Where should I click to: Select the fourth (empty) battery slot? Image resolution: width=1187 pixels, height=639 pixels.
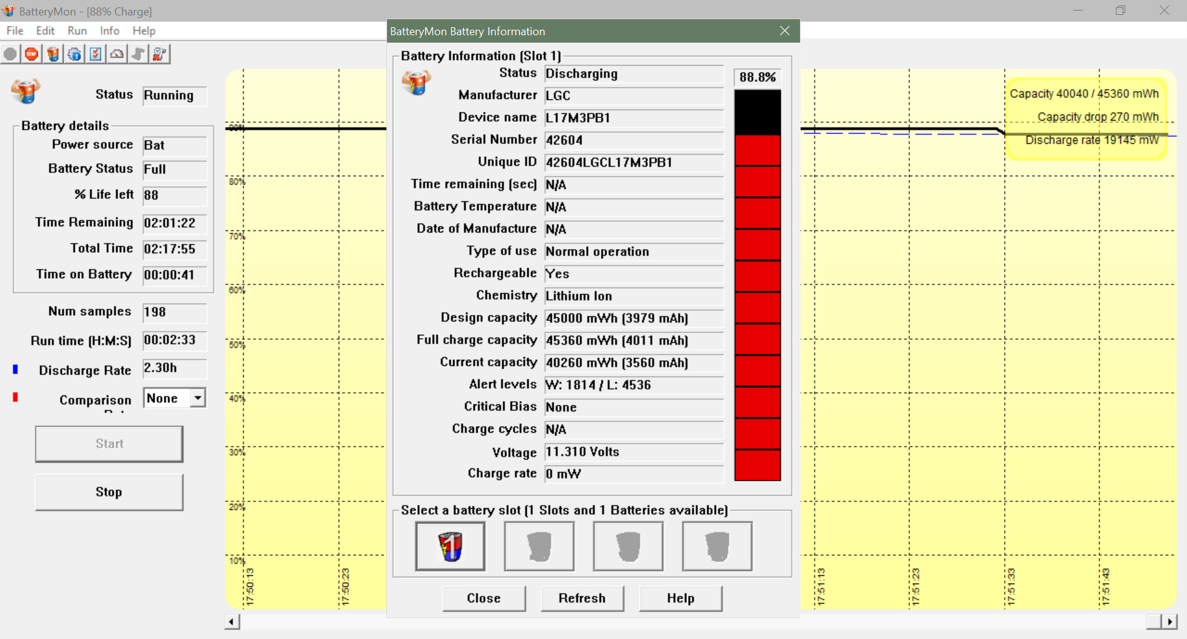(717, 546)
